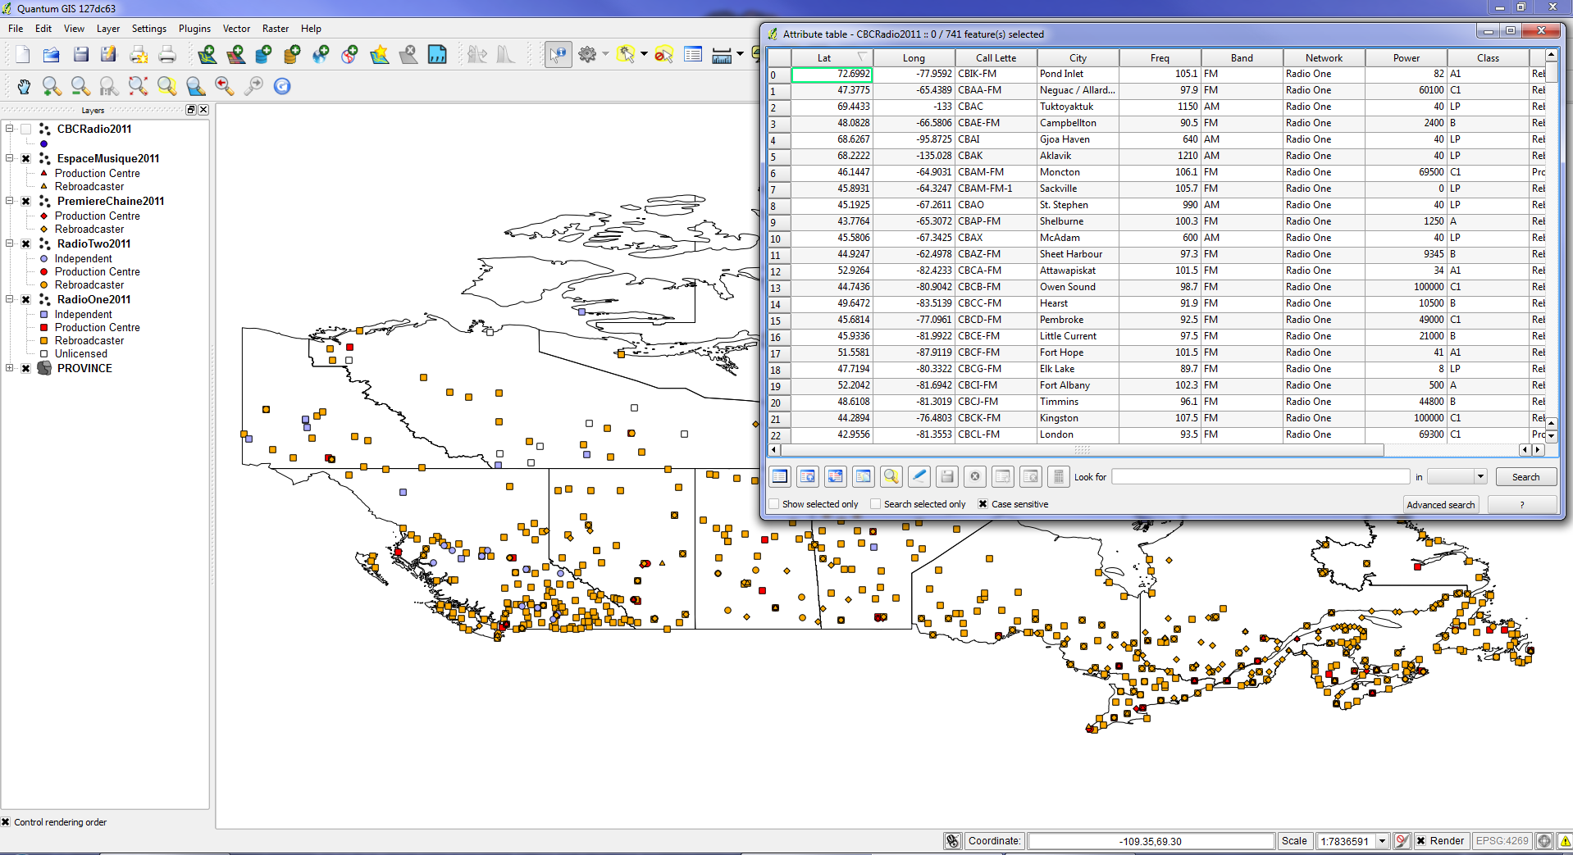Open the Scale dropdown in status bar
Screen dimensions: 1573x855
click(1382, 841)
